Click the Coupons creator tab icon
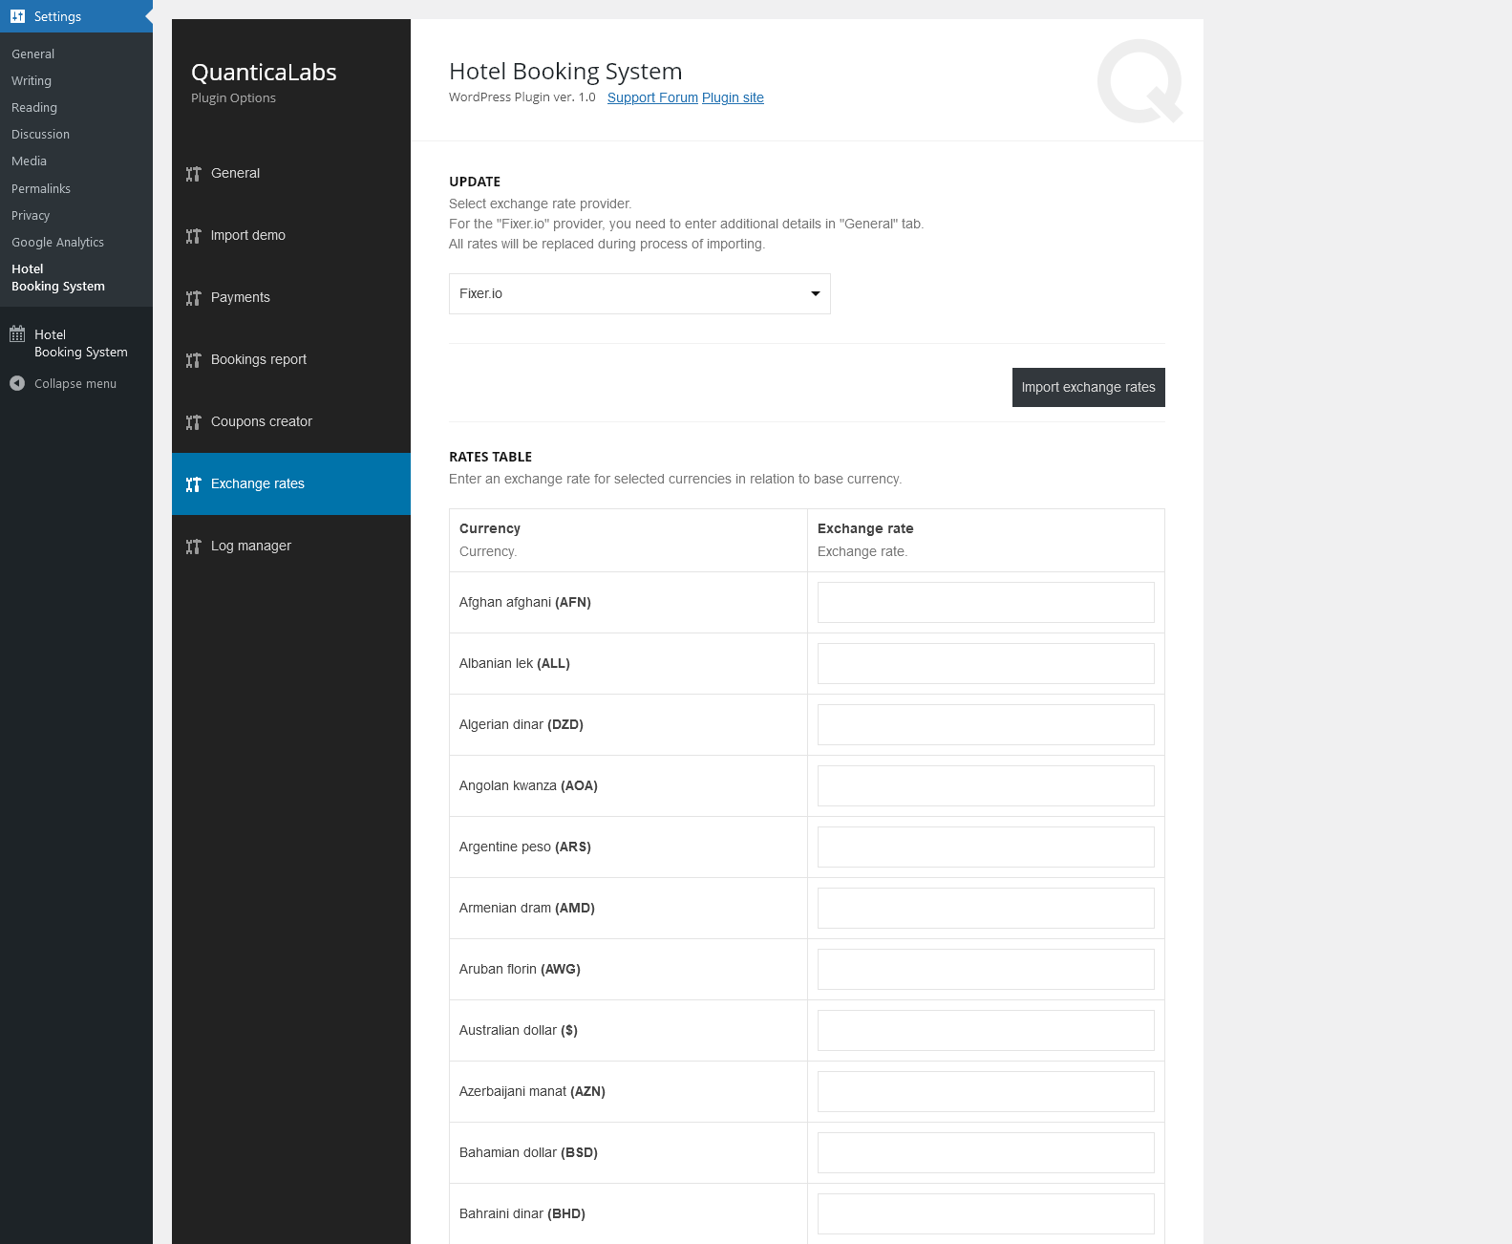This screenshot has width=1512, height=1244. (x=193, y=422)
